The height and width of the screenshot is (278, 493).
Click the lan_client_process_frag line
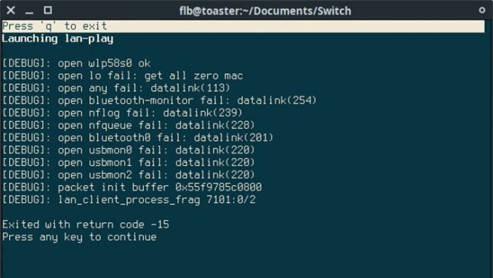(129, 200)
